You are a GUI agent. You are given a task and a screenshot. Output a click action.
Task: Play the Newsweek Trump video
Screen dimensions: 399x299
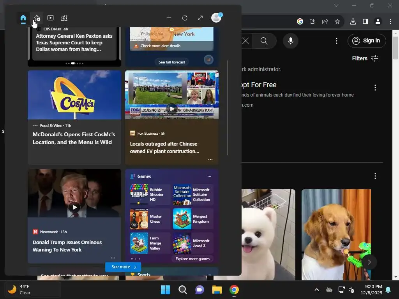click(74, 207)
